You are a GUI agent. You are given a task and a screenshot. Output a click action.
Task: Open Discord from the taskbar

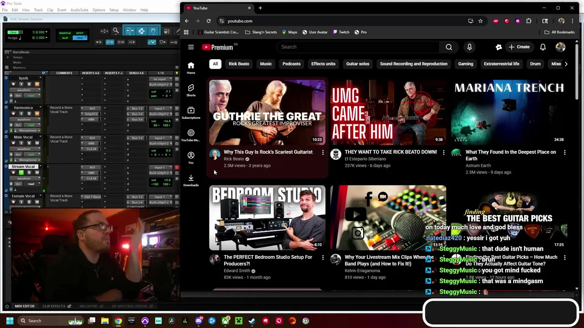pos(198,321)
